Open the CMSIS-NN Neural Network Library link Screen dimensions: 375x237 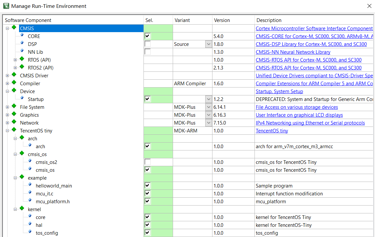tap(293, 52)
